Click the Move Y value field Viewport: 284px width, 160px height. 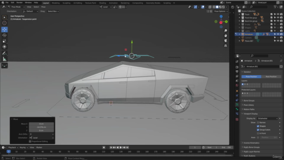pyautogui.click(x=41, y=127)
